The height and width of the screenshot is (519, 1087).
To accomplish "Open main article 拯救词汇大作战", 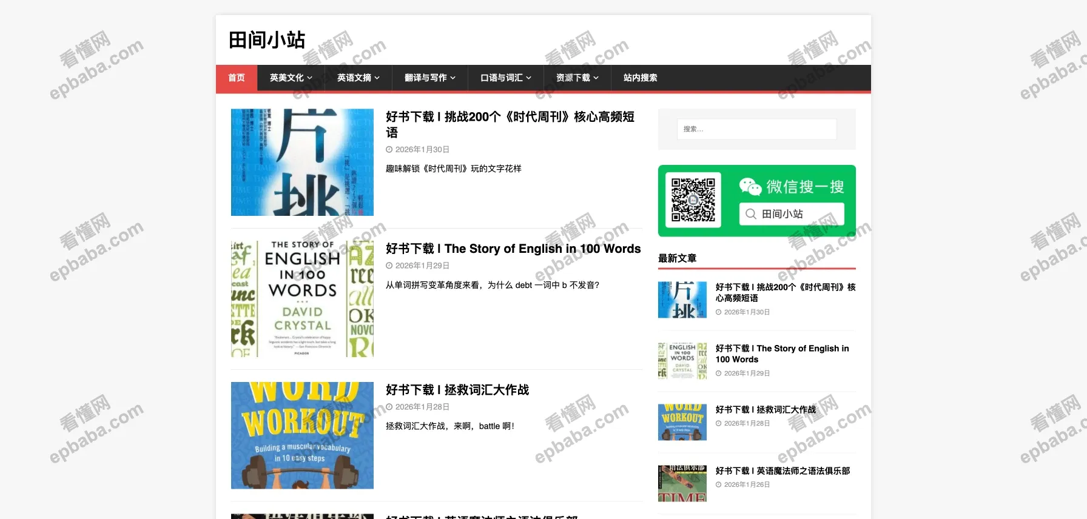I will [x=457, y=390].
